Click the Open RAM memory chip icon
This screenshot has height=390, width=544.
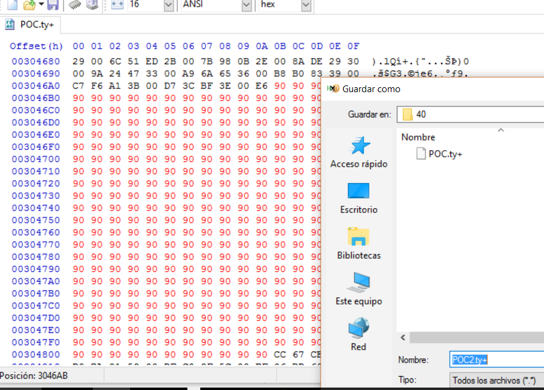click(x=74, y=5)
